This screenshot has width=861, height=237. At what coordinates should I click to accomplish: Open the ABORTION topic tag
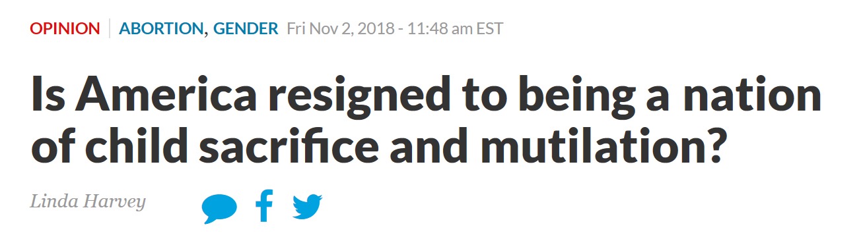(160, 29)
